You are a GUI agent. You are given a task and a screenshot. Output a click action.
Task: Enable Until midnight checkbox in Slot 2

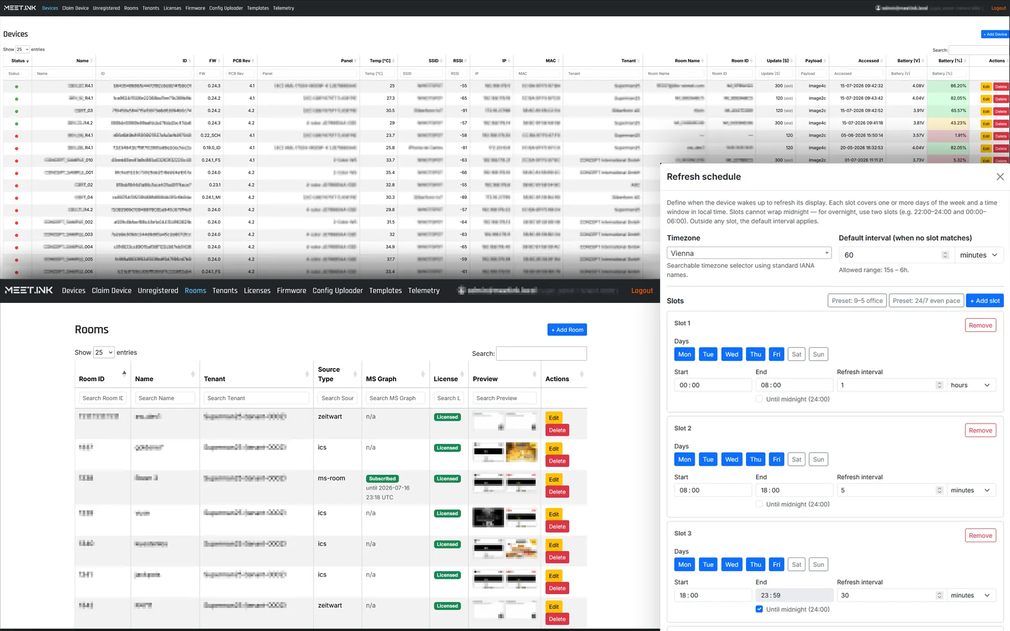[759, 504]
